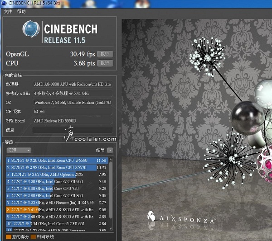This screenshot has height=241, width=272.
Task: Run the OpenGL test with 执行 button
Action: (x=105, y=54)
